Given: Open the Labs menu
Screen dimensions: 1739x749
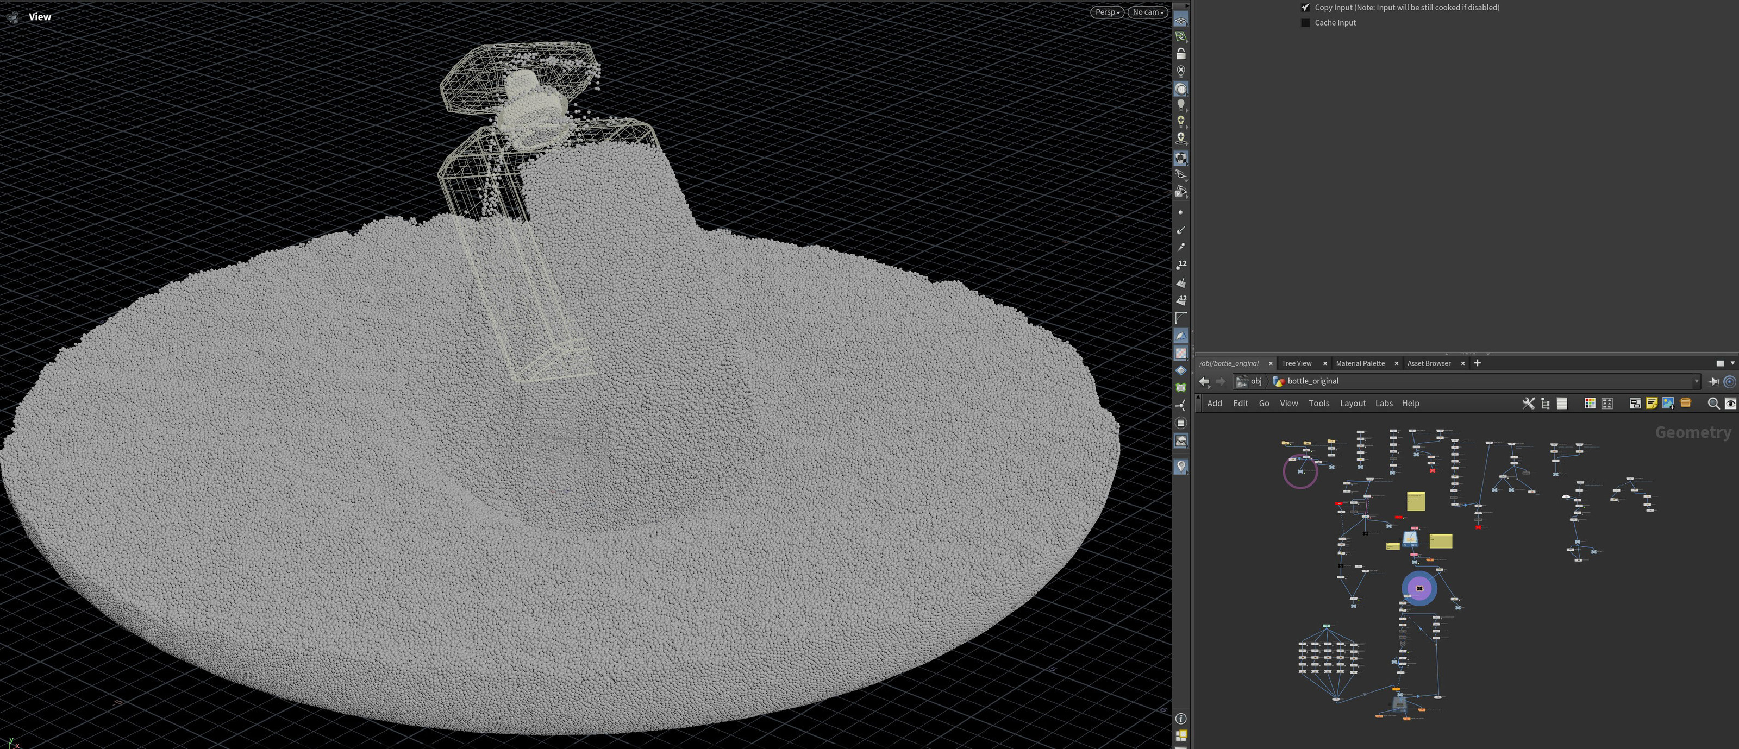Looking at the screenshot, I should click(1383, 403).
